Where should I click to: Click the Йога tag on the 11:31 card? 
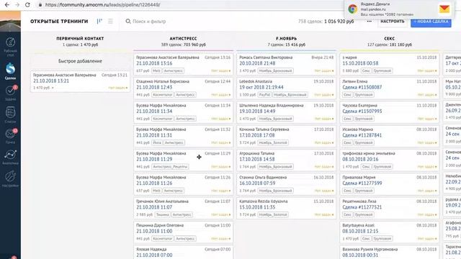coord(157,142)
